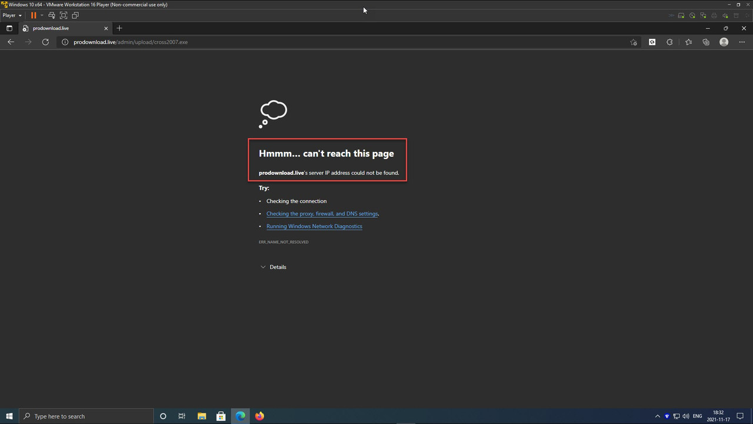The width and height of the screenshot is (753, 424).
Task: Open the clock showing 18:32
Action: click(x=718, y=416)
